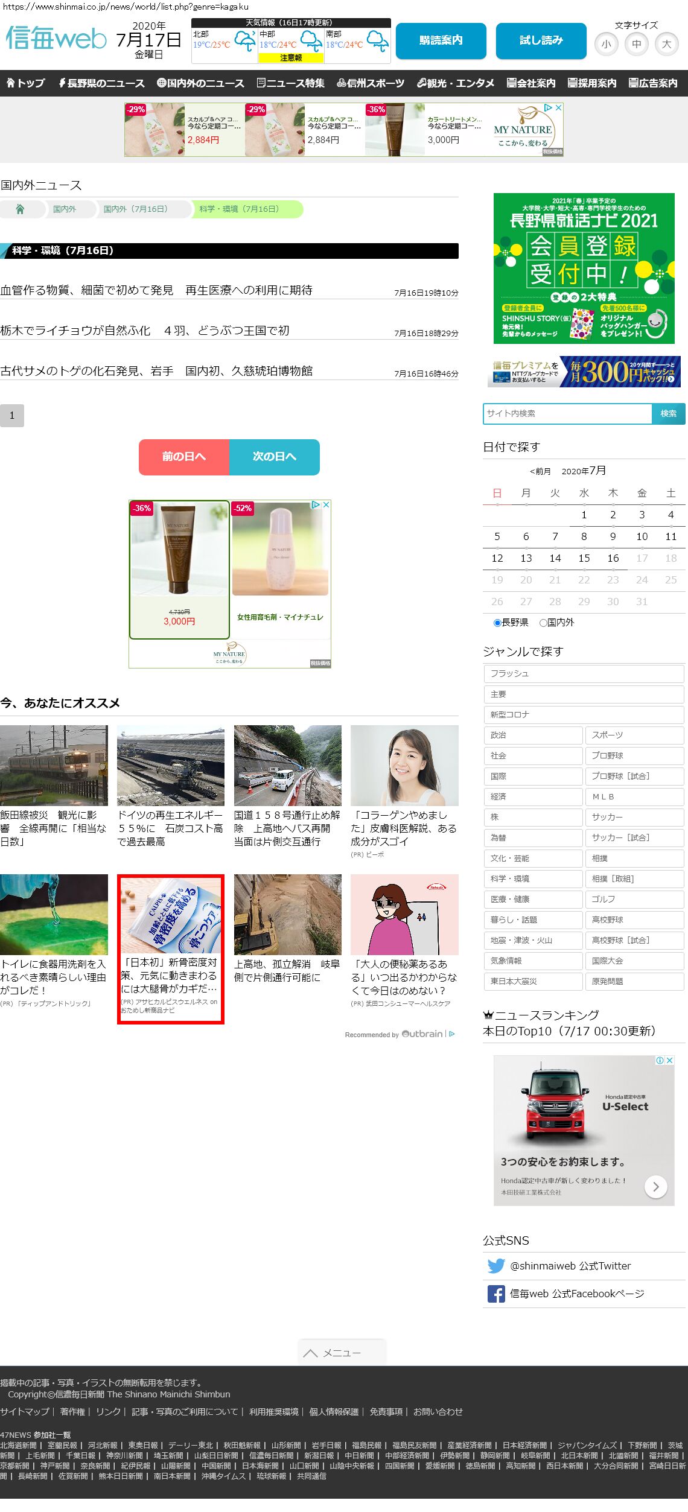This screenshot has width=688, height=1512.
Task: Click the Honda ad arrow button
Action: click(x=655, y=1186)
